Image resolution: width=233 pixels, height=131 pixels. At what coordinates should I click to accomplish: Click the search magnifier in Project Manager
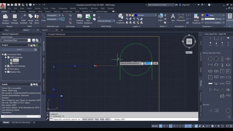click(36, 50)
